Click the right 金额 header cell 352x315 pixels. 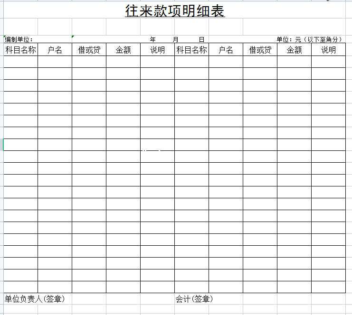[294, 50]
